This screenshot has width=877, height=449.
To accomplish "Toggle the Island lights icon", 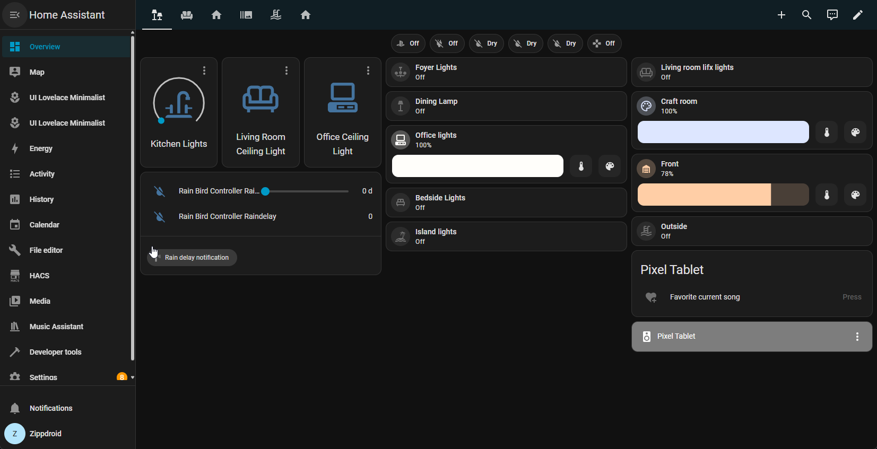I will [401, 236].
